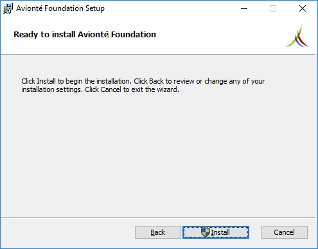
Task: Minimize the Avionté Foundation Setup window
Action: tap(244, 8)
